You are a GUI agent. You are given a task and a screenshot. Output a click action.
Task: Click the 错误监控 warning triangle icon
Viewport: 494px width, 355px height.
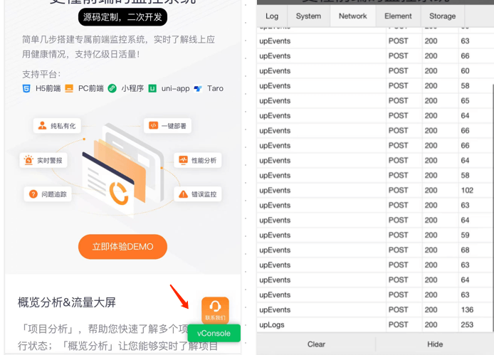pyautogui.click(x=183, y=194)
